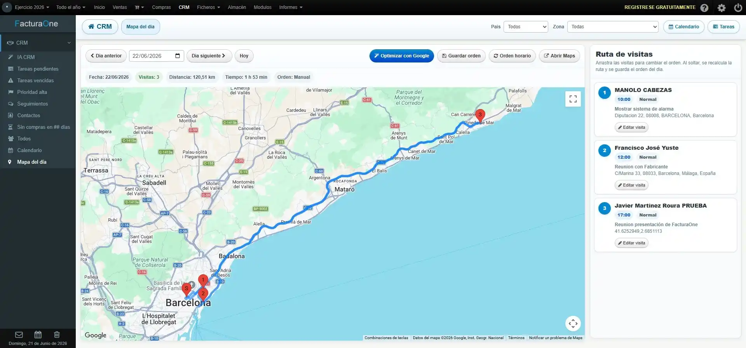
Task: Click the trash icon in sidebar footer
Action: [x=57, y=334]
